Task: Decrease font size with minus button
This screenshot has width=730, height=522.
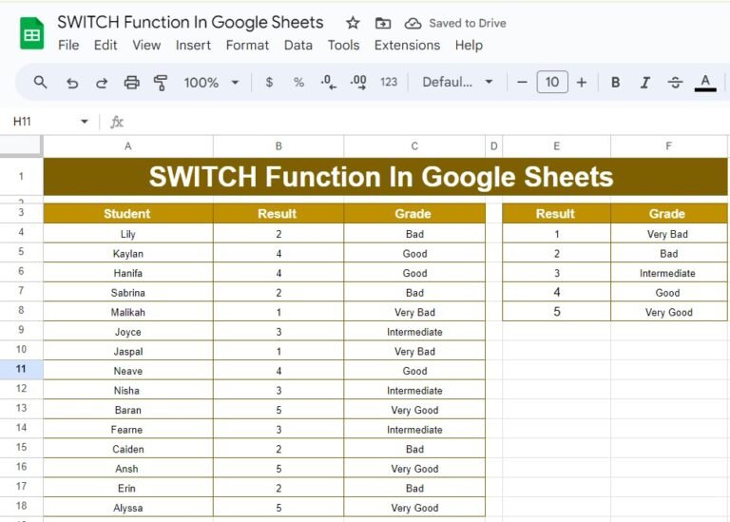Action: (x=523, y=83)
